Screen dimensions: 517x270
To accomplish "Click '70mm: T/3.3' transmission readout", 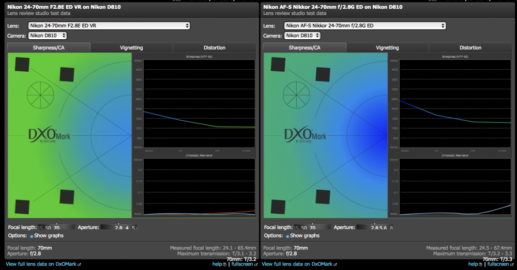I will coord(497,259).
